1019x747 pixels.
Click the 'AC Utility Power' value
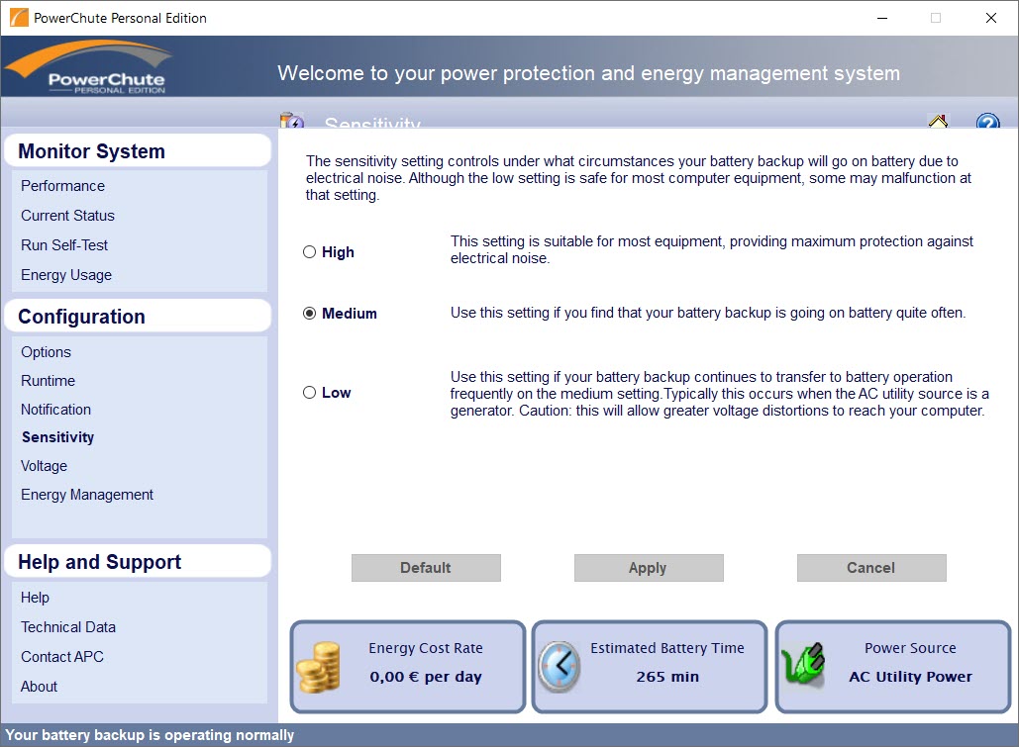910,677
